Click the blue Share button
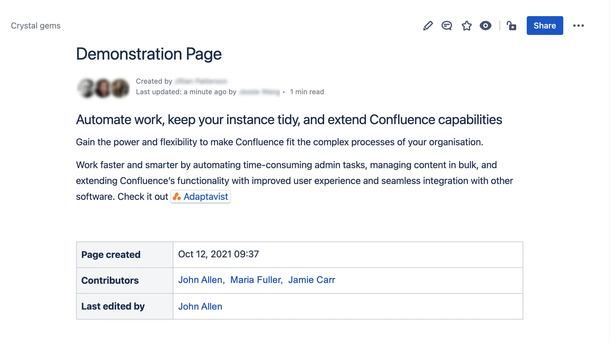The height and width of the screenshot is (343, 610). pos(545,26)
